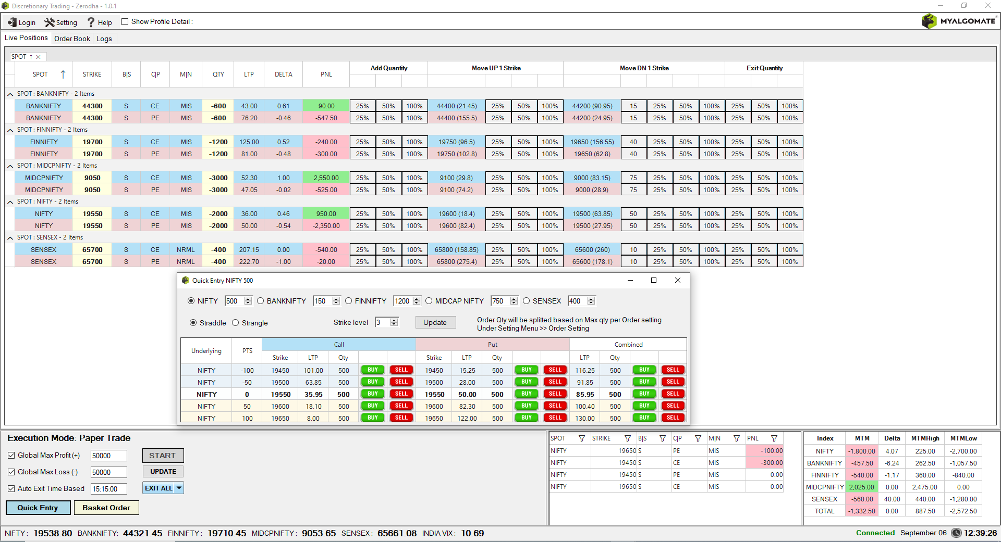This screenshot has height=542, width=1001.
Task: Click the Quick Entry button
Action: pyautogui.click(x=38, y=508)
